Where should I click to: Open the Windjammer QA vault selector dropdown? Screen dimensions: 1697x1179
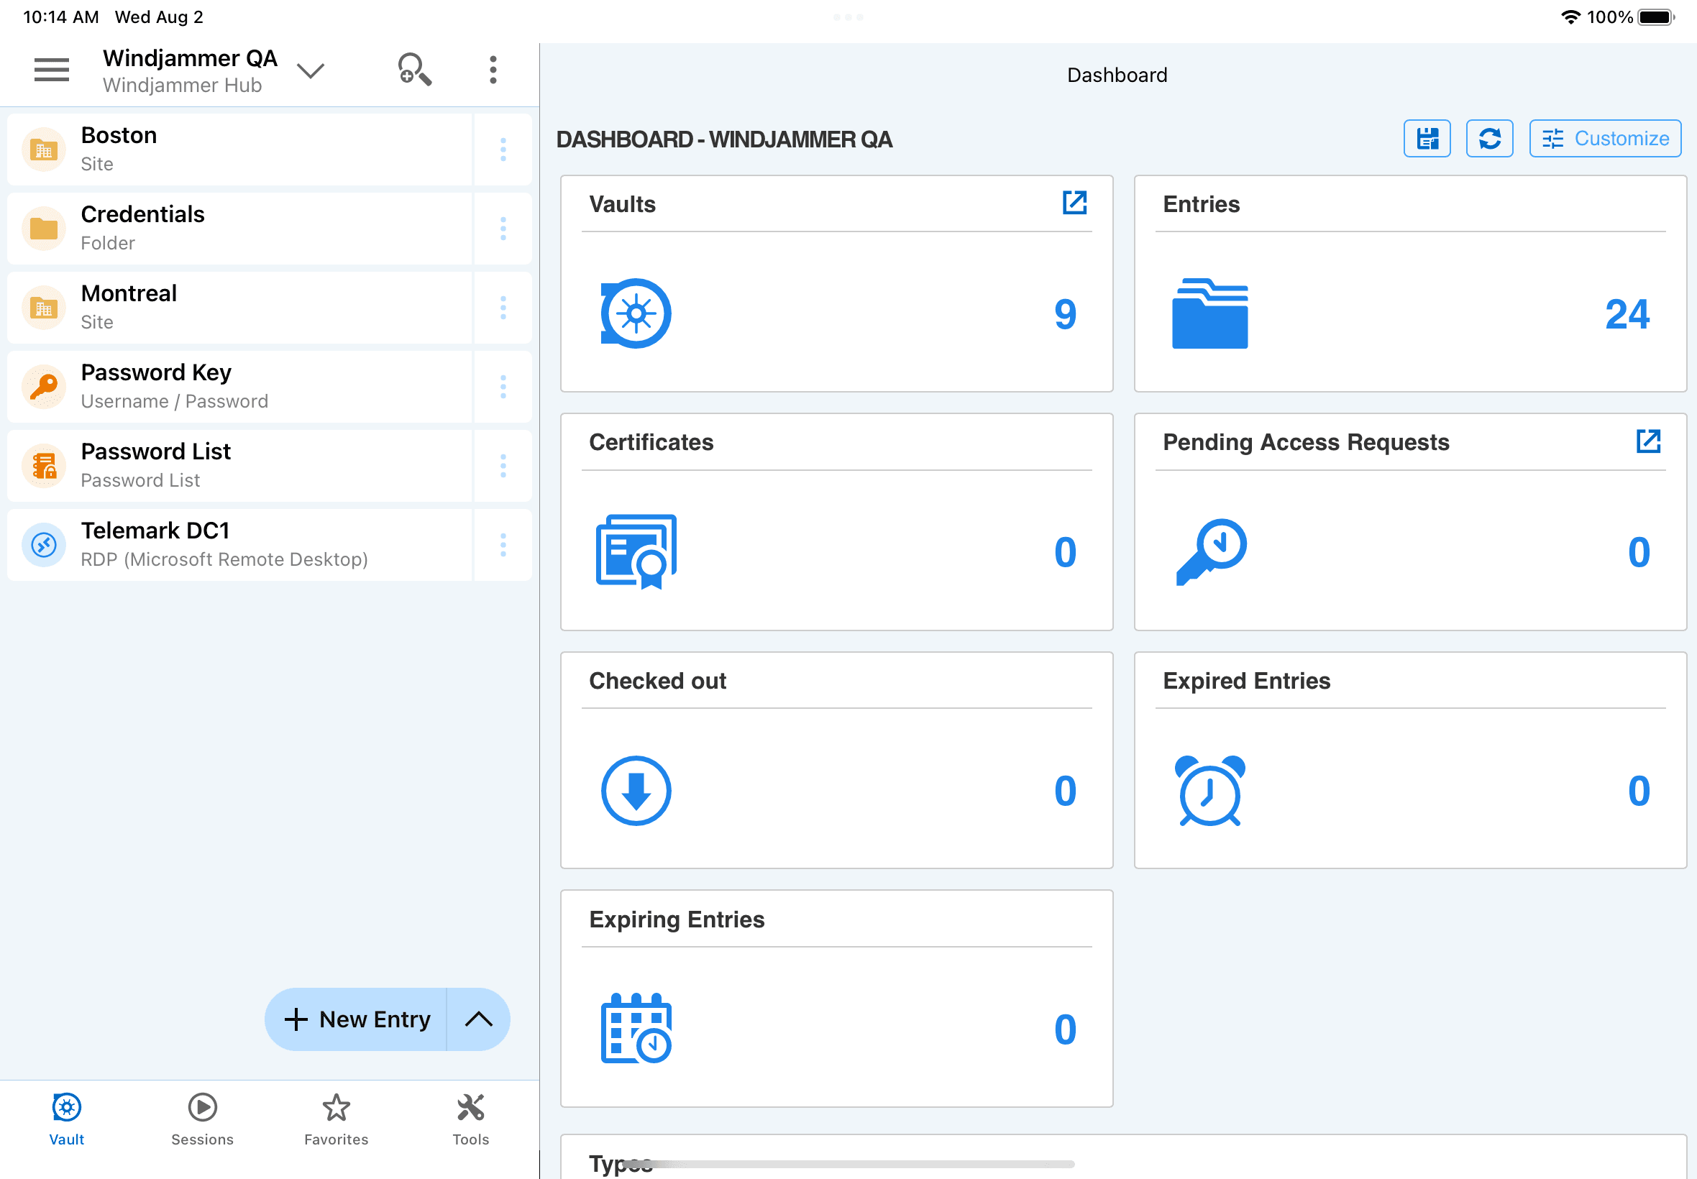311,70
